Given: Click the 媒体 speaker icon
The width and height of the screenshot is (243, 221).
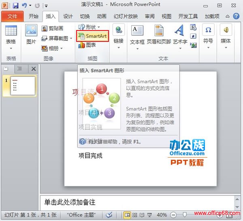Looking at the screenshot, I should click(x=226, y=30).
